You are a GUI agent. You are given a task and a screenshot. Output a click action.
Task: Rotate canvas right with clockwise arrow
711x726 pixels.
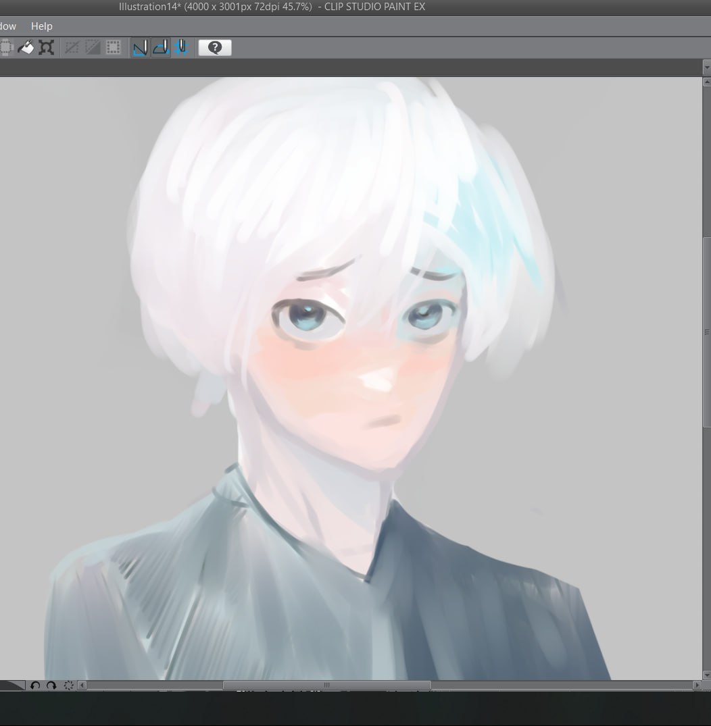pos(51,685)
